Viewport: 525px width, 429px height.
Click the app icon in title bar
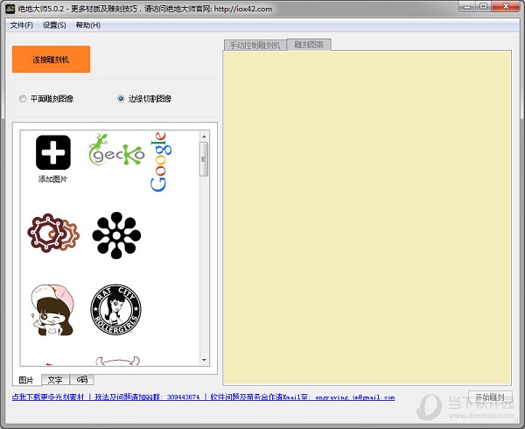[x=10, y=9]
